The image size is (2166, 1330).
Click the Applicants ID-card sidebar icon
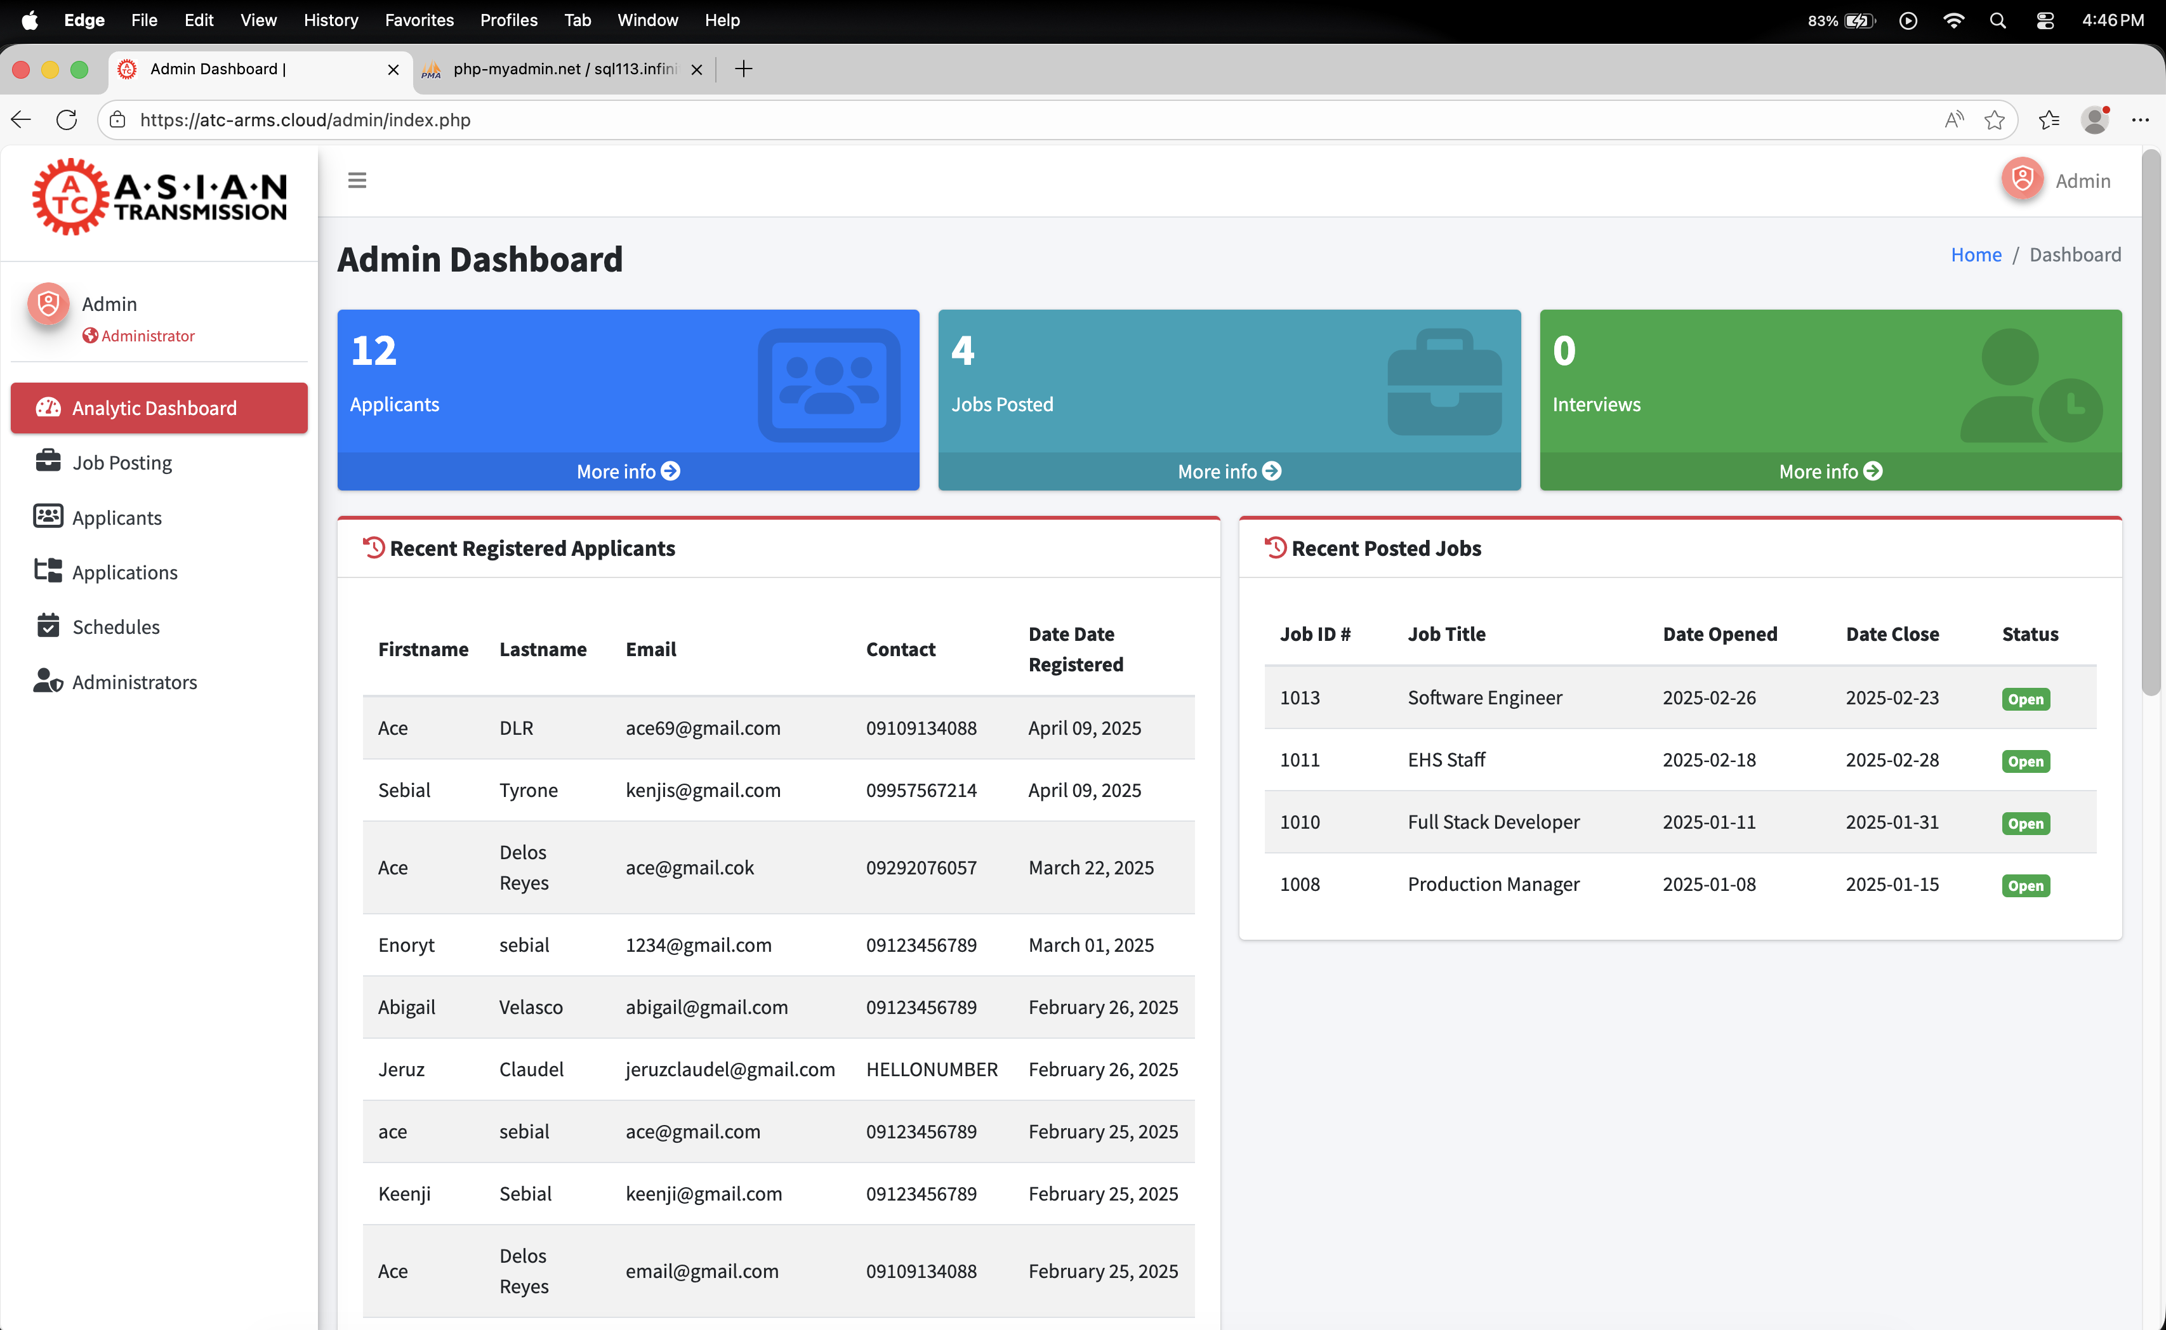click(48, 517)
